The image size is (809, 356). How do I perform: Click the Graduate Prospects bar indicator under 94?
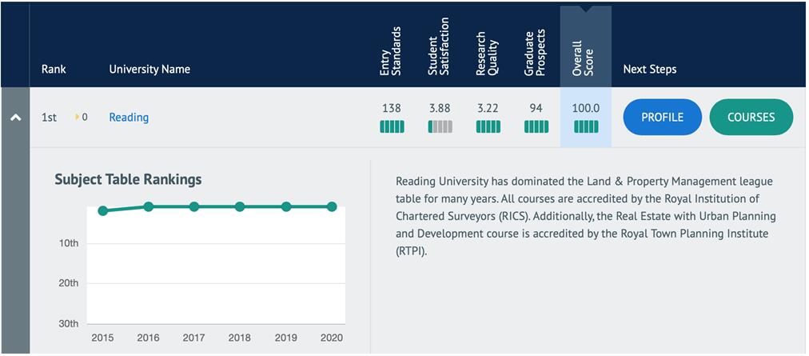(x=536, y=126)
